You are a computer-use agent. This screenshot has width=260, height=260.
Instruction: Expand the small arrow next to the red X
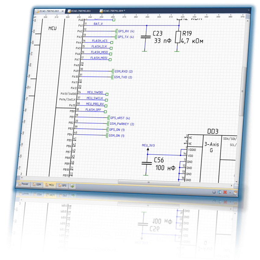pos(230,192)
